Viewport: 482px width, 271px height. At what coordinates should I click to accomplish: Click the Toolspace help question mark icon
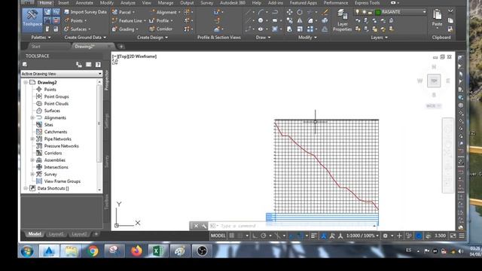click(x=98, y=65)
